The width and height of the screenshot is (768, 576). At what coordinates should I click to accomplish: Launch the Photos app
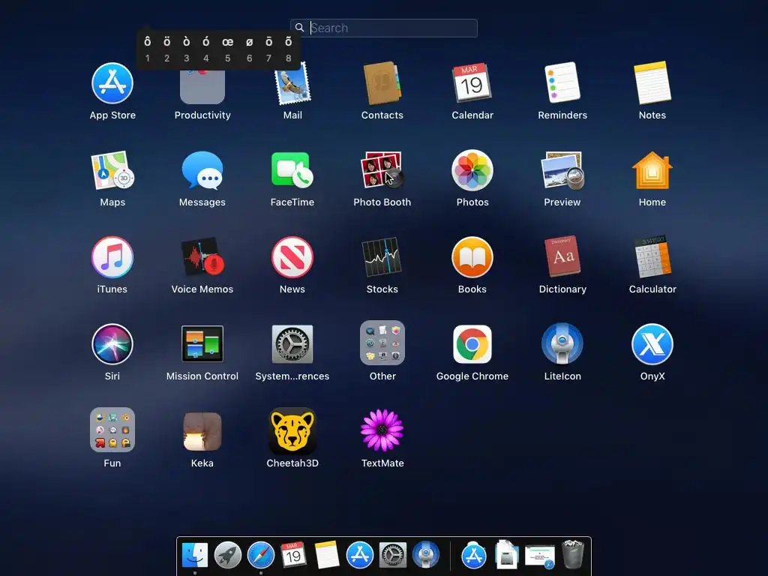[472, 170]
